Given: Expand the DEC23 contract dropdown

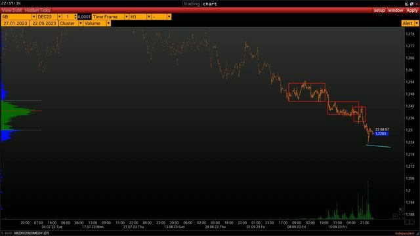Looking at the screenshot, I should pos(60,16).
